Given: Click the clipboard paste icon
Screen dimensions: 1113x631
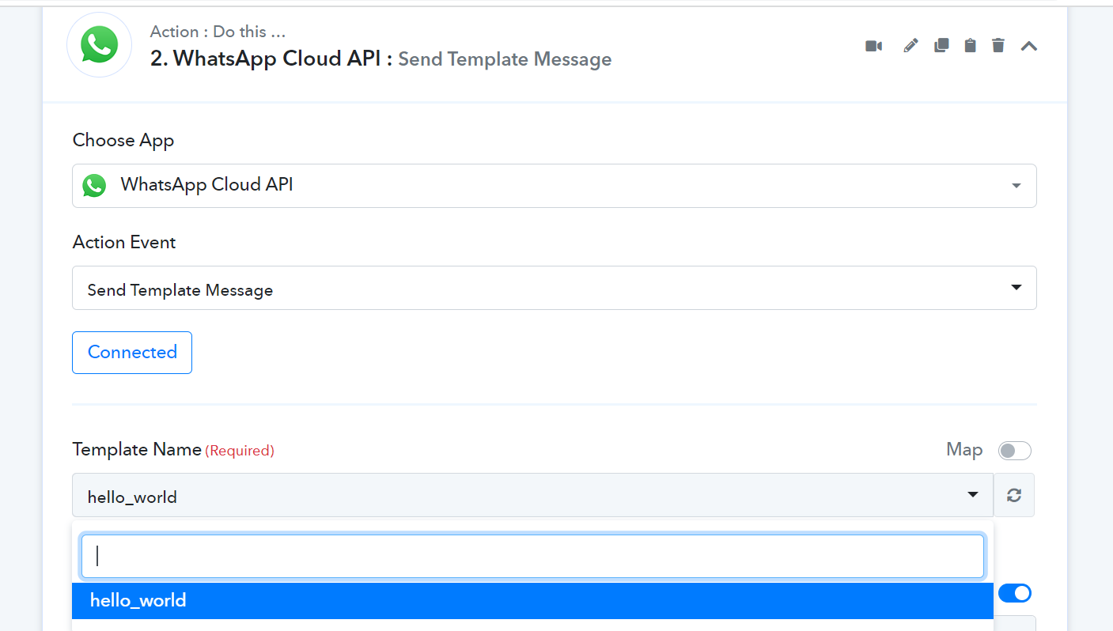Looking at the screenshot, I should point(970,46).
